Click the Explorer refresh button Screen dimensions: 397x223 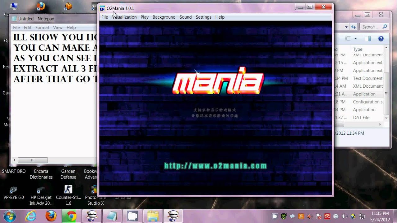[353, 27]
